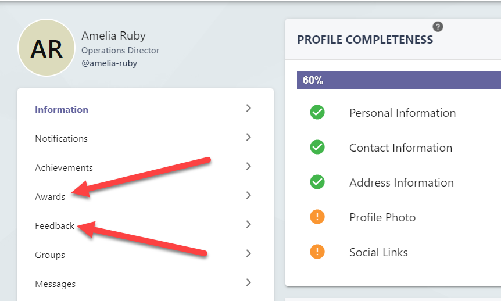Click the Profile Photo completeness item
The image size is (501, 301).
pyautogui.click(x=382, y=217)
